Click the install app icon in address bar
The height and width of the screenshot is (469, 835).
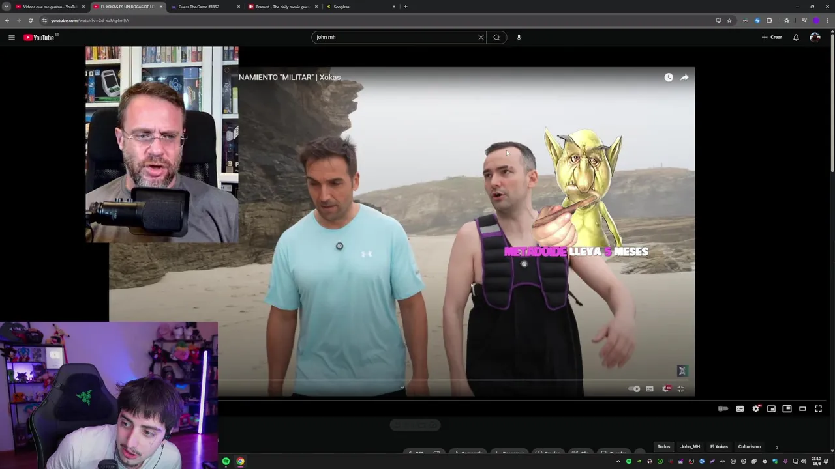(718, 20)
